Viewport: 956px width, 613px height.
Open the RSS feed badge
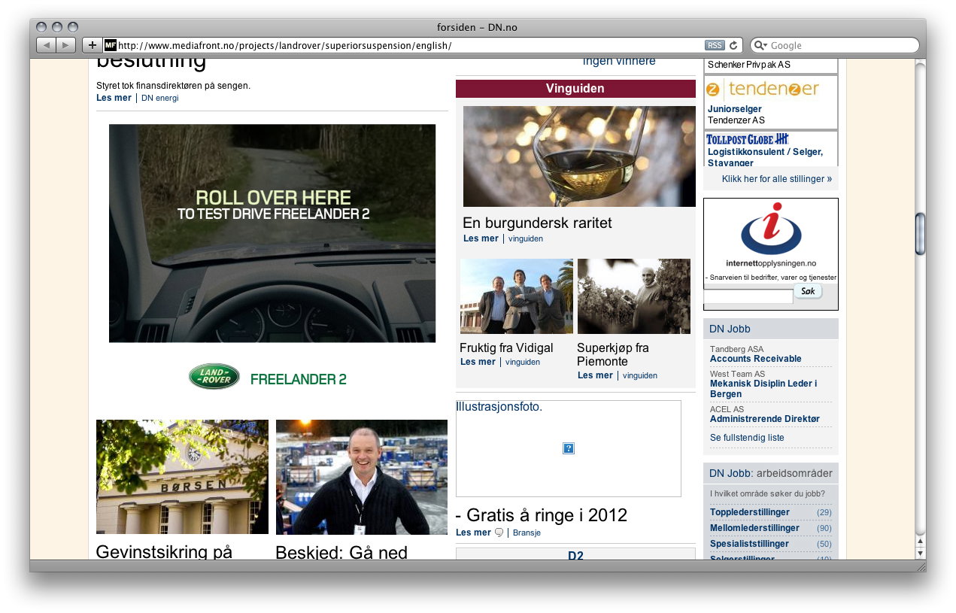(715, 45)
